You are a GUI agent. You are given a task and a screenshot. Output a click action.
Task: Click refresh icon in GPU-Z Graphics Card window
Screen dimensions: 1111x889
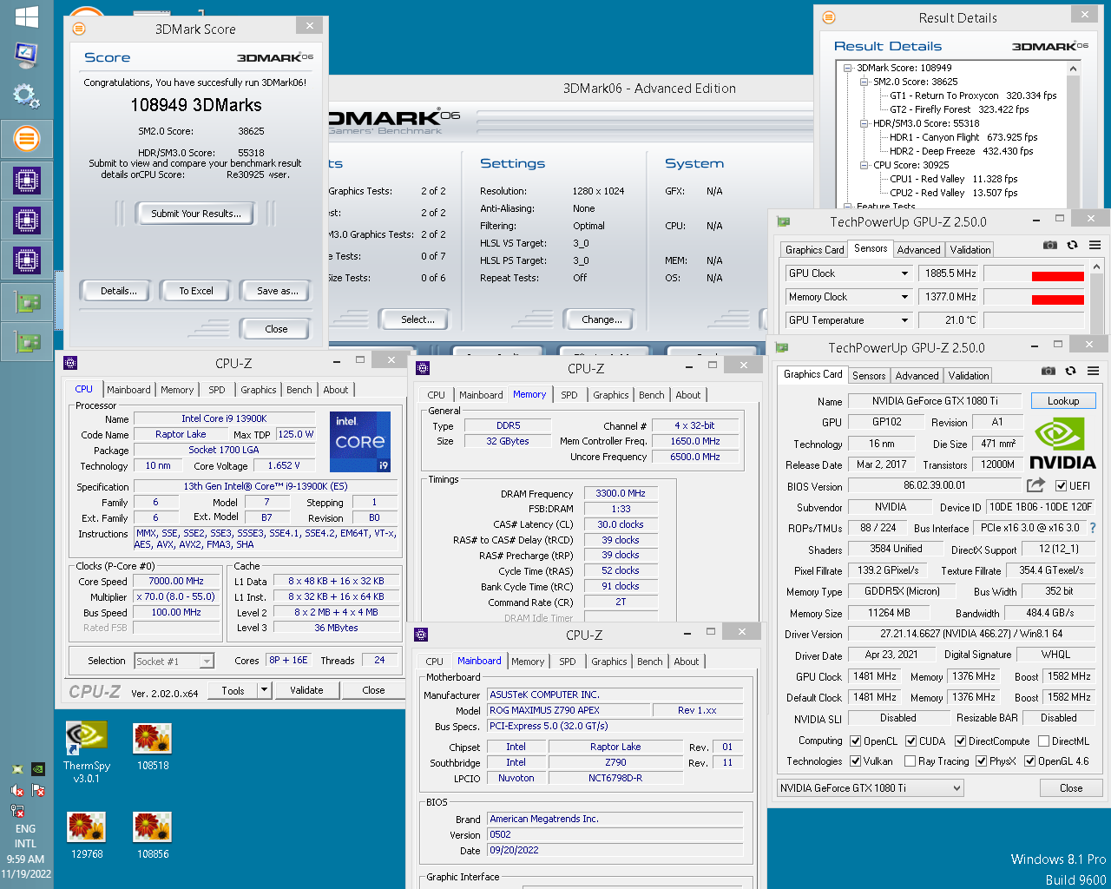pyautogui.click(x=1071, y=371)
